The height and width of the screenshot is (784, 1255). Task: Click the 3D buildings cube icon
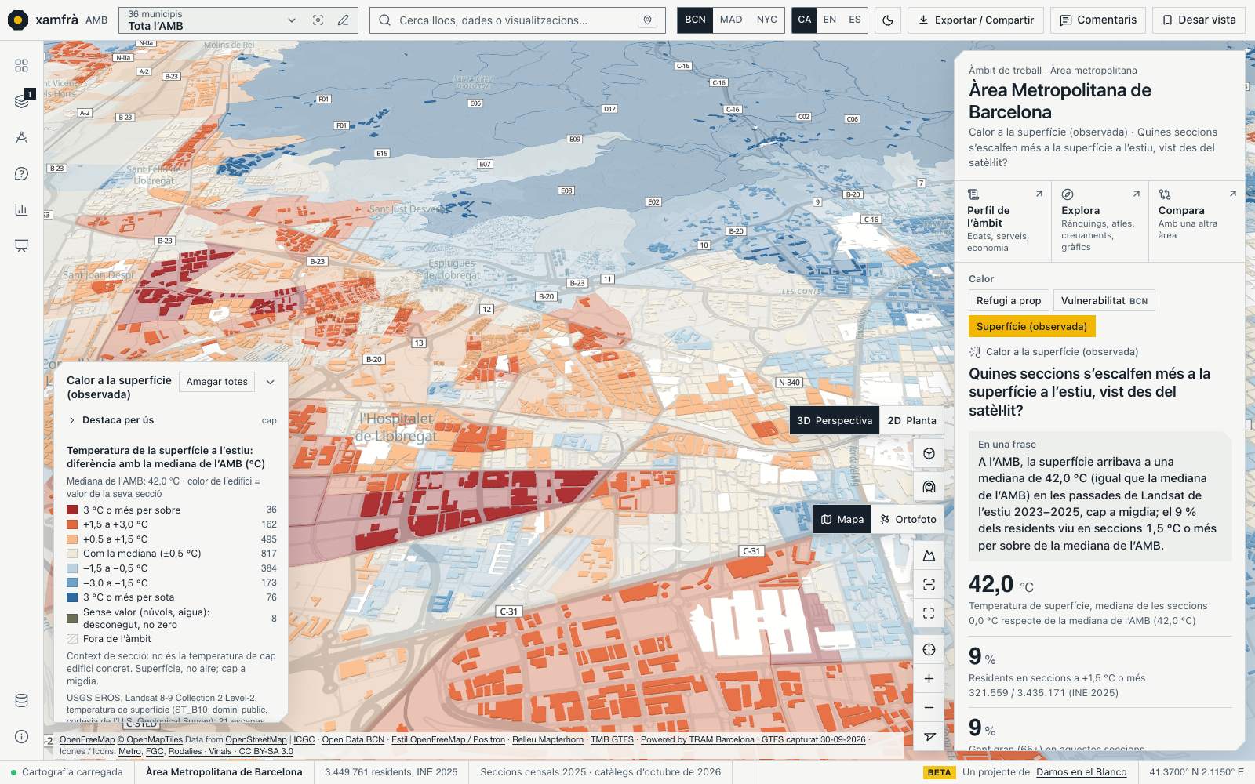[929, 454]
